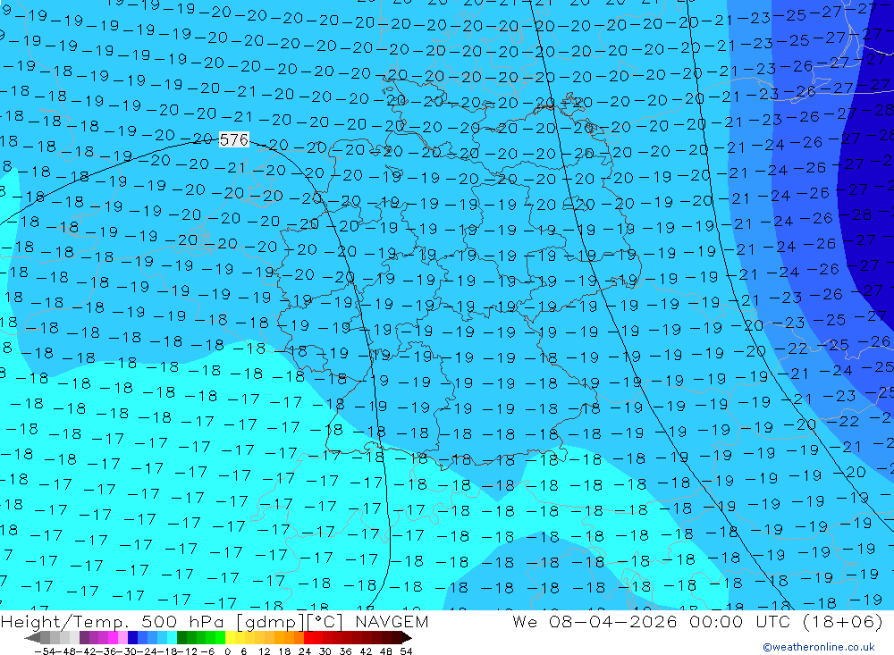Pick the bright red legend color swatch
This screenshot has height=655, width=894.
pyautogui.click(x=308, y=637)
